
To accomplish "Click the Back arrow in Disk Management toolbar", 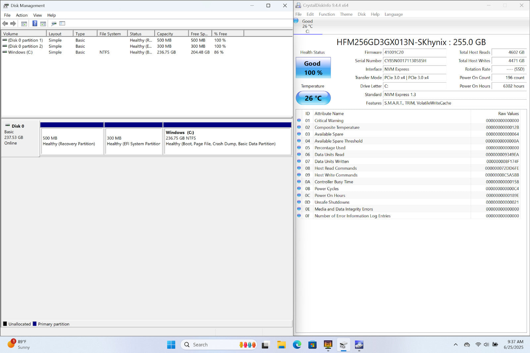I will [x=5, y=23].
